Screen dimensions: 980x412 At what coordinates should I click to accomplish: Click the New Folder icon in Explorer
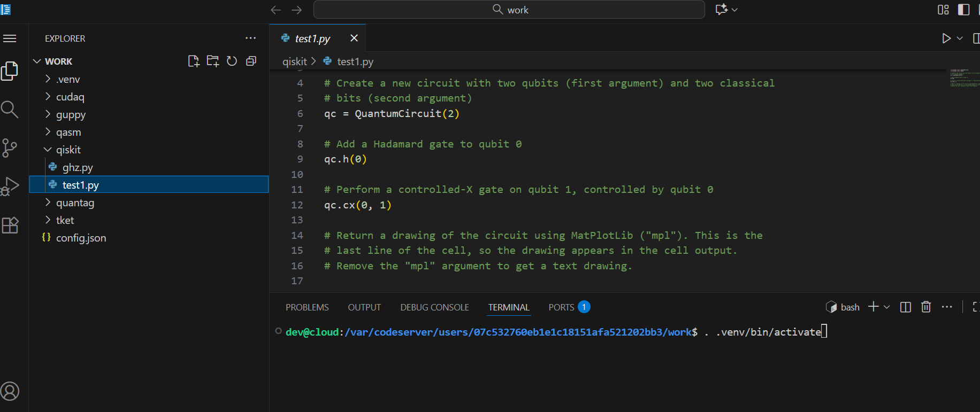coord(213,61)
